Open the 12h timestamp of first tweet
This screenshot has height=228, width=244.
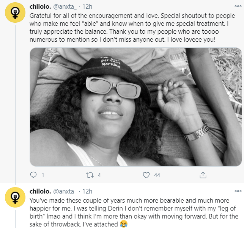coord(87,7)
